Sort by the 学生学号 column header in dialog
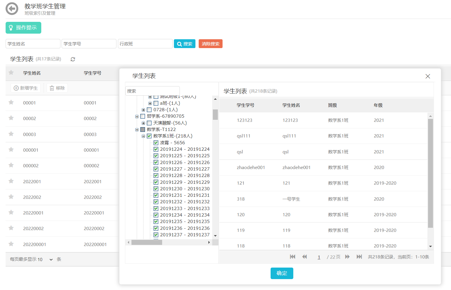This screenshot has height=290, width=451. pos(245,105)
